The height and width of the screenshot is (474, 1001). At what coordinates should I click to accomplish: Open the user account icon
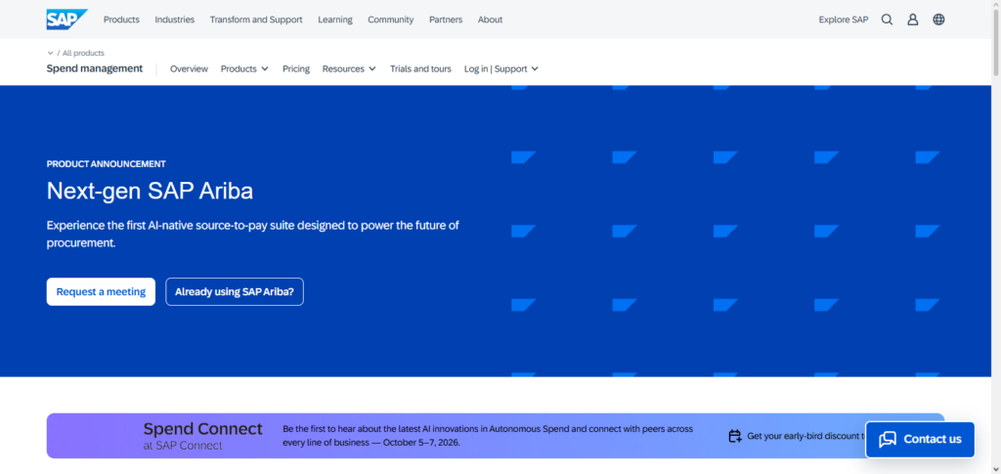tap(913, 20)
